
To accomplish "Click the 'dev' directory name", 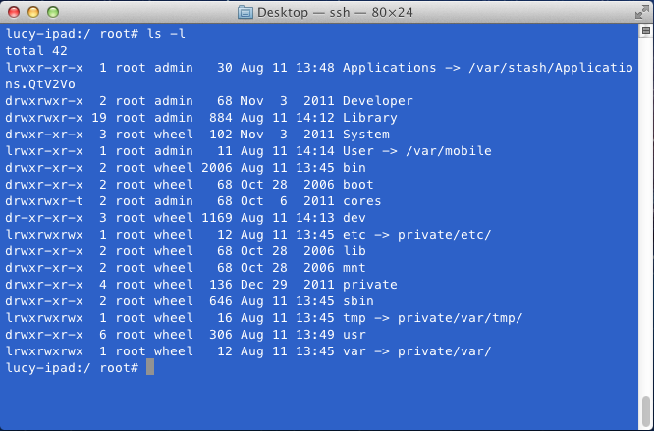I will (x=354, y=218).
